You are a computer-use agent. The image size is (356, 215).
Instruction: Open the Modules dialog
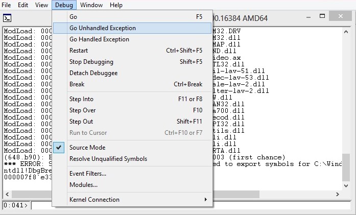tap(83, 185)
